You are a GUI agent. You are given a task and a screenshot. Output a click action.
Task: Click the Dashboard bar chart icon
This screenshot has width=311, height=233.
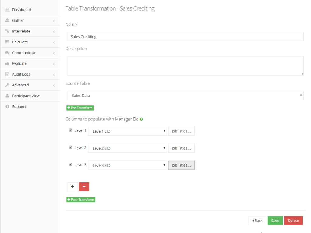(x=7, y=9)
